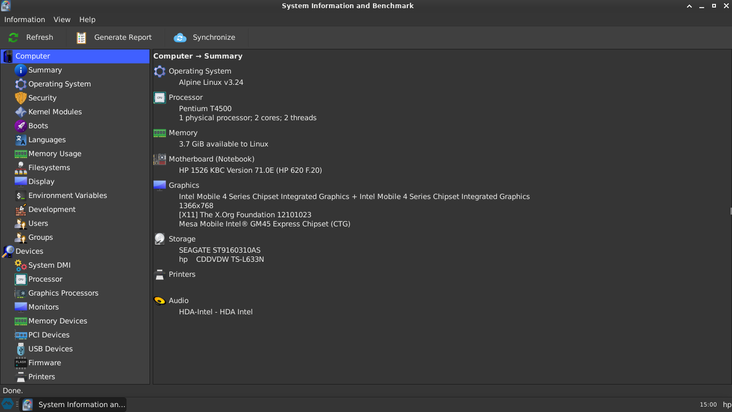The image size is (732, 412).
Task: Click the Boots rocket icon
Action: tap(21, 126)
